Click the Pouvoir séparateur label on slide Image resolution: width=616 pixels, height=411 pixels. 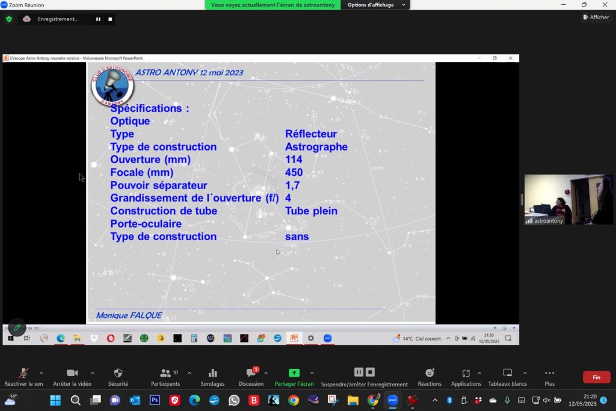(158, 185)
